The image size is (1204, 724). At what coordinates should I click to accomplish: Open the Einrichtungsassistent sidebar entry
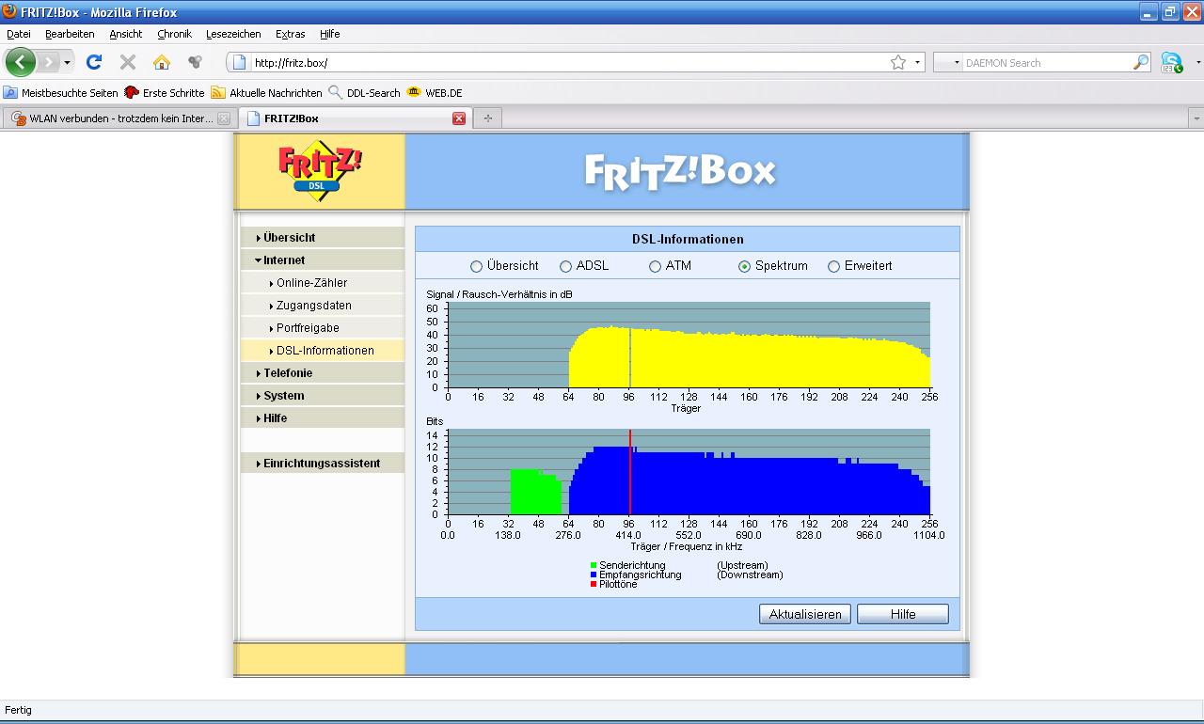point(323,464)
